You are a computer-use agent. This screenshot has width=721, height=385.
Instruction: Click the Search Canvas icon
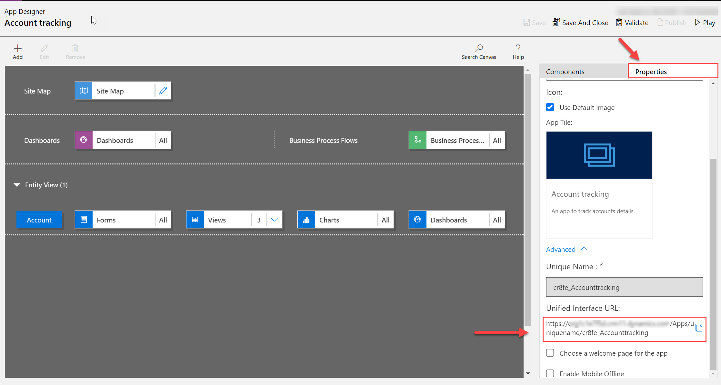tap(479, 48)
